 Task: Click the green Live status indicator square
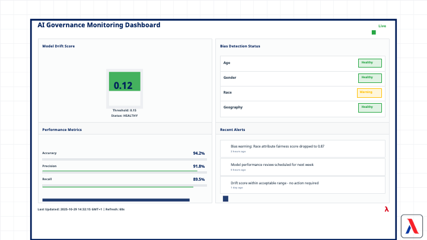click(374, 33)
